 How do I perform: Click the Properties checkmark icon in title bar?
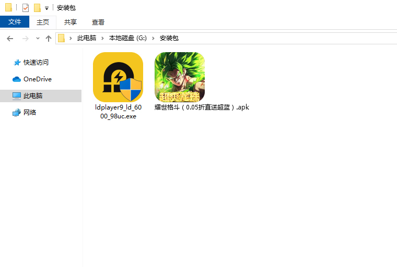click(26, 8)
